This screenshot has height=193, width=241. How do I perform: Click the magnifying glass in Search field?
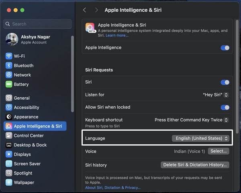(8, 24)
